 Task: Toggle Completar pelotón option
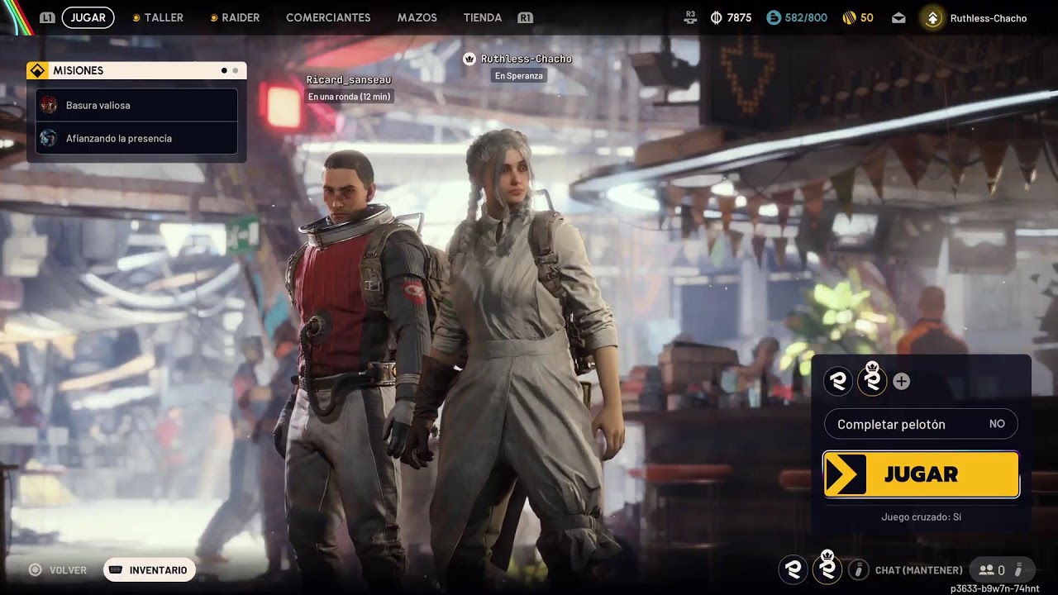921,424
